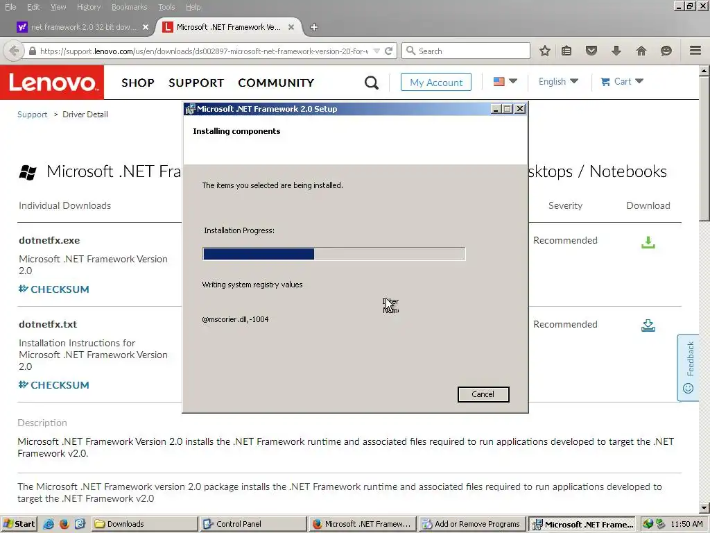Cancel the .NET Framework installation
Screen dimensions: 710x533
tap(483, 394)
